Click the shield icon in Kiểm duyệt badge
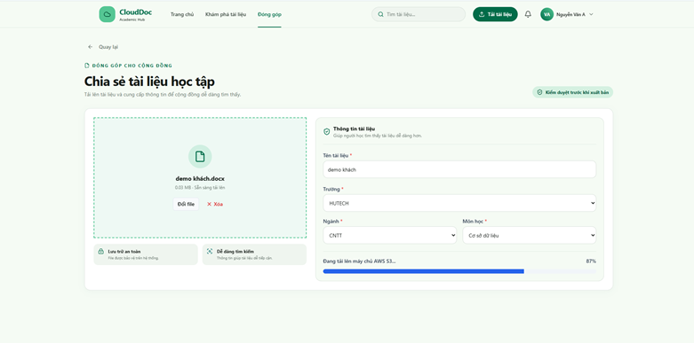Viewport: 694px width, 343px height. pyautogui.click(x=539, y=92)
